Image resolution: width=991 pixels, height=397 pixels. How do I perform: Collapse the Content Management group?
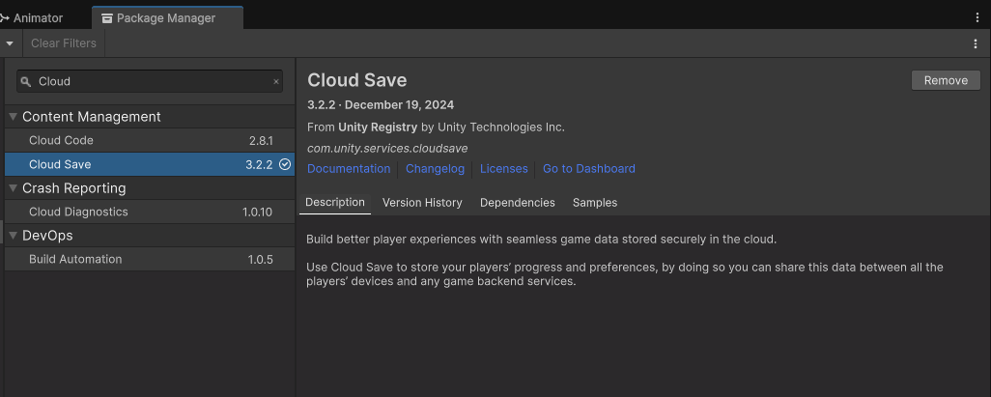[14, 117]
